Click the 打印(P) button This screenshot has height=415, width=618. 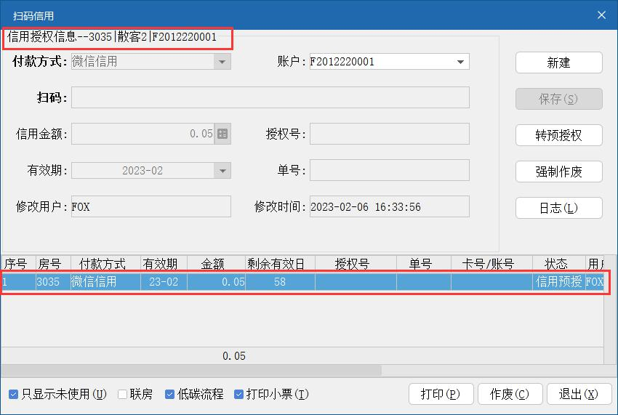441,394
